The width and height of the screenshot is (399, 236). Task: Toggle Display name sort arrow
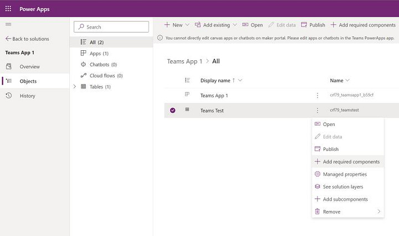234,80
